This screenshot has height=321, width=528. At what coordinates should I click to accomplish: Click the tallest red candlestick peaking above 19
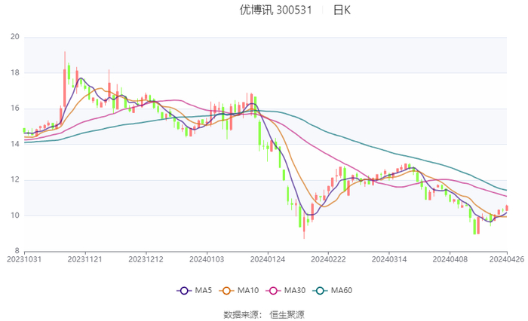tap(65, 87)
